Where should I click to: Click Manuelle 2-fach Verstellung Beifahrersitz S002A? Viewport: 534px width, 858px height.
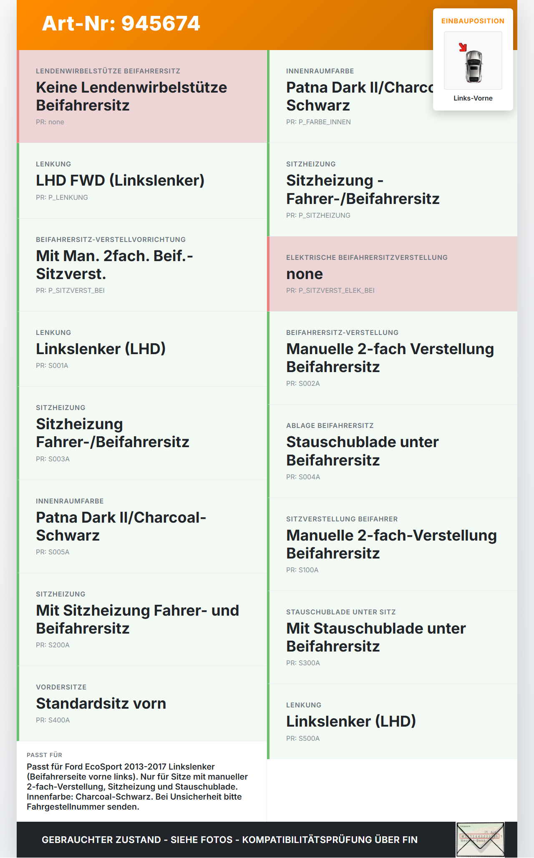click(x=392, y=358)
